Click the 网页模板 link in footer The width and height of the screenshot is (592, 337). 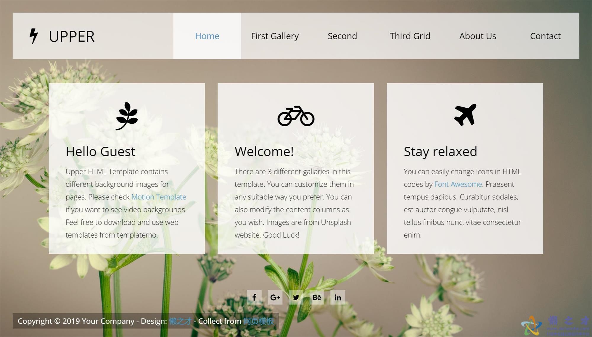[x=258, y=321]
